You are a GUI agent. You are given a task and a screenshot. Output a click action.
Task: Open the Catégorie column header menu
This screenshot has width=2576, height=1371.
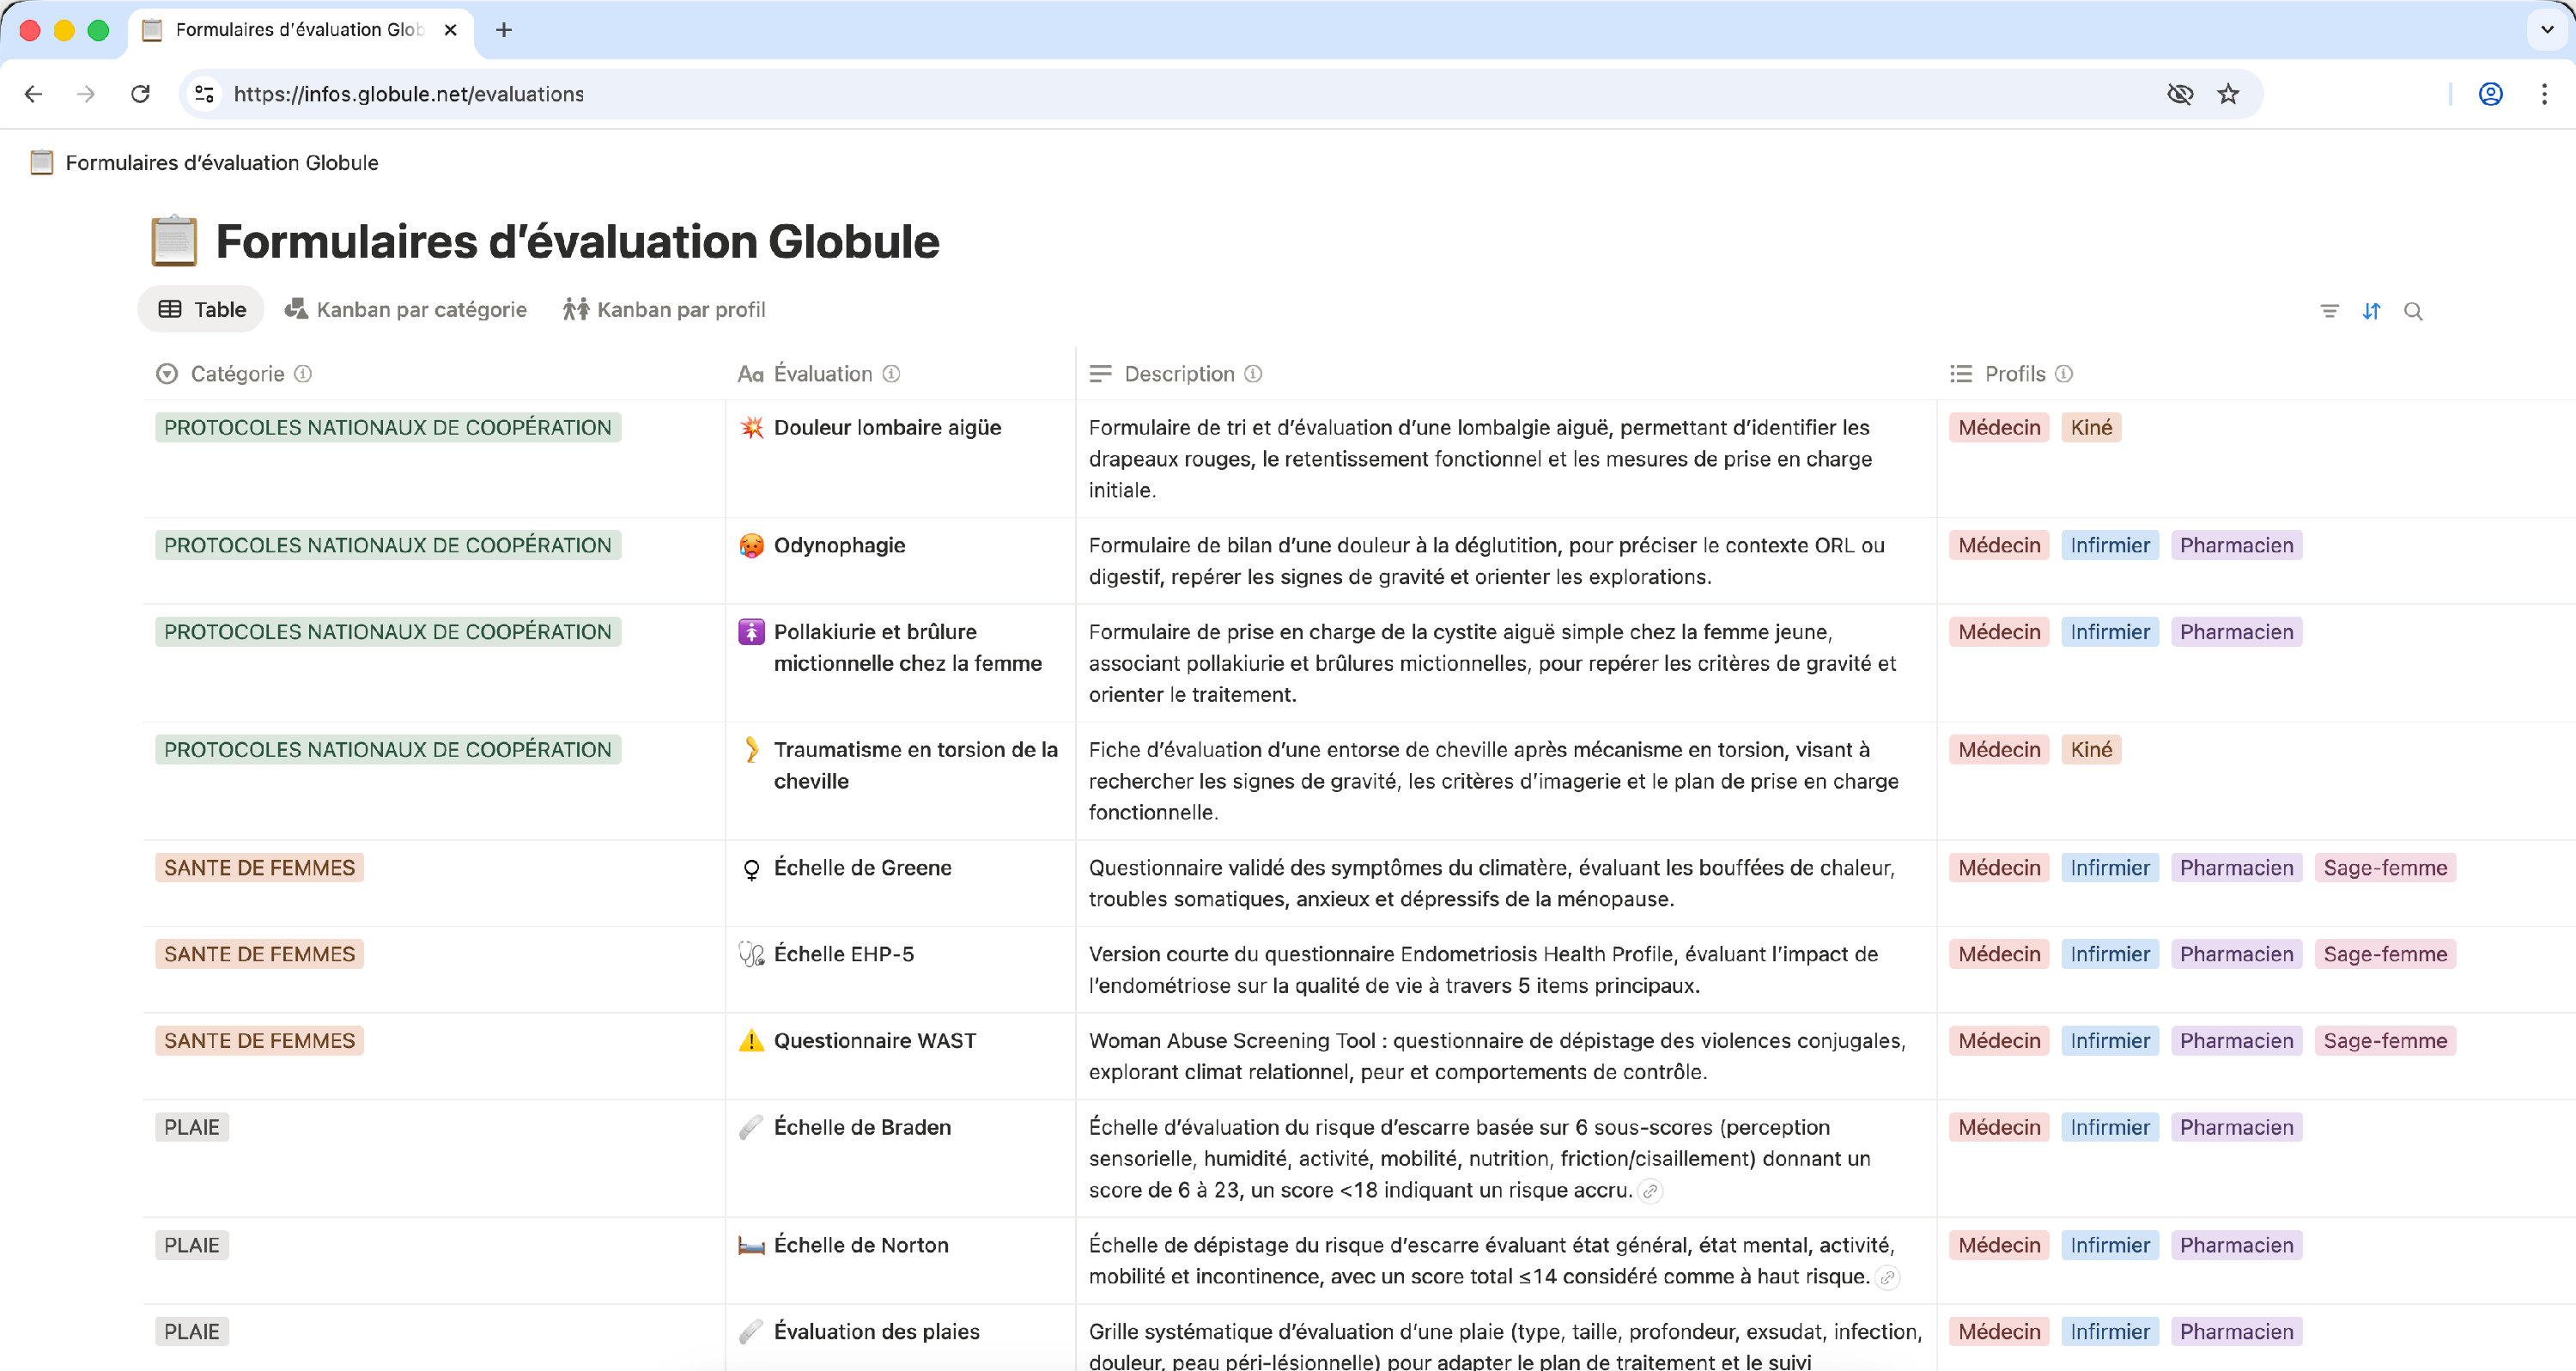(x=237, y=374)
